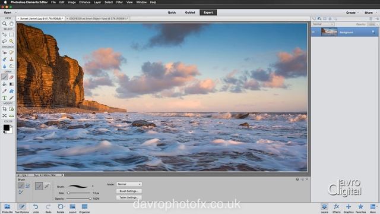The image size is (380, 214).
Task: Select the Red Eye Removal tool
Action: [4, 52]
